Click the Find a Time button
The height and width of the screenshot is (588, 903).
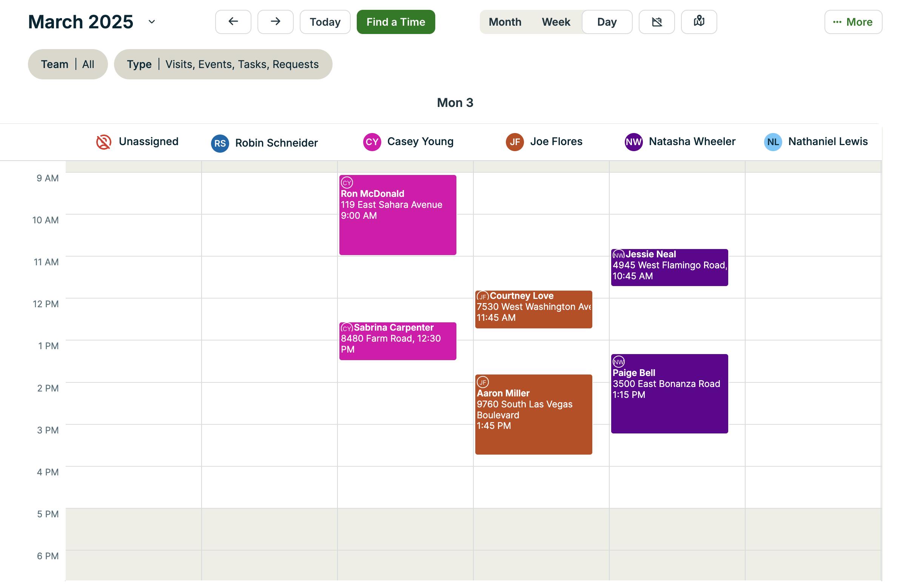click(x=395, y=22)
